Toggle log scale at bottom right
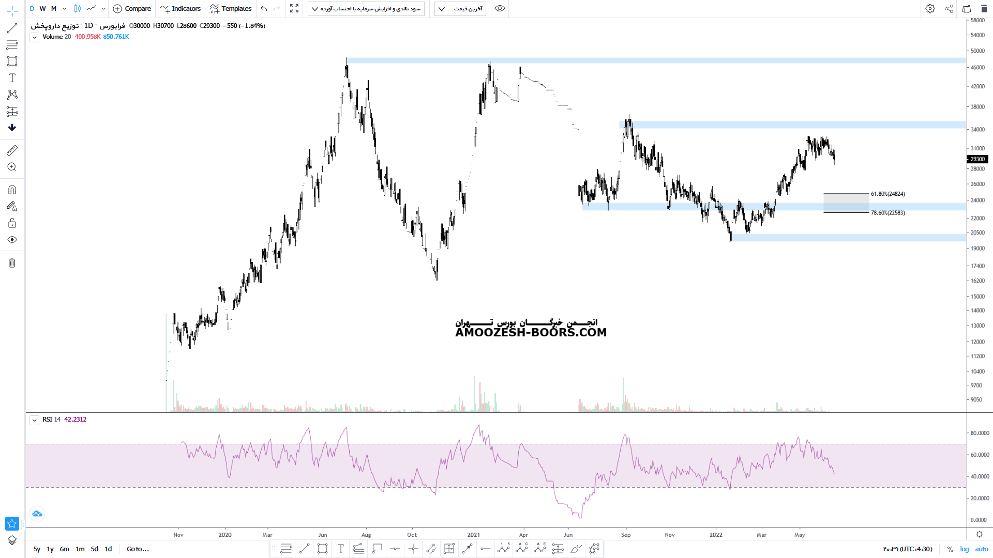This screenshot has height=558, width=993. point(964,549)
